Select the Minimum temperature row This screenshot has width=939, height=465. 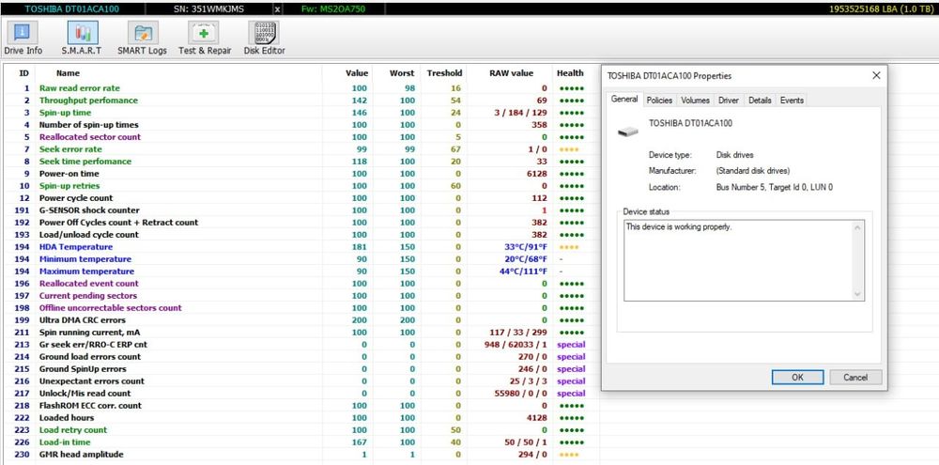(301, 259)
